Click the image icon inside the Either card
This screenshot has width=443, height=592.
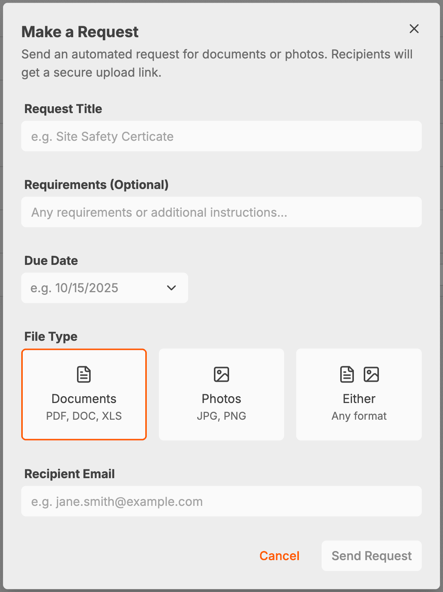click(x=371, y=374)
